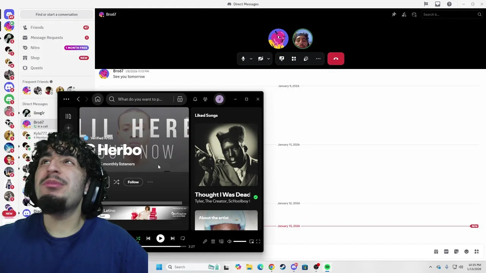The width and height of the screenshot is (486, 273).
Task: Open Discord activities launcher icon
Action: (x=294, y=59)
